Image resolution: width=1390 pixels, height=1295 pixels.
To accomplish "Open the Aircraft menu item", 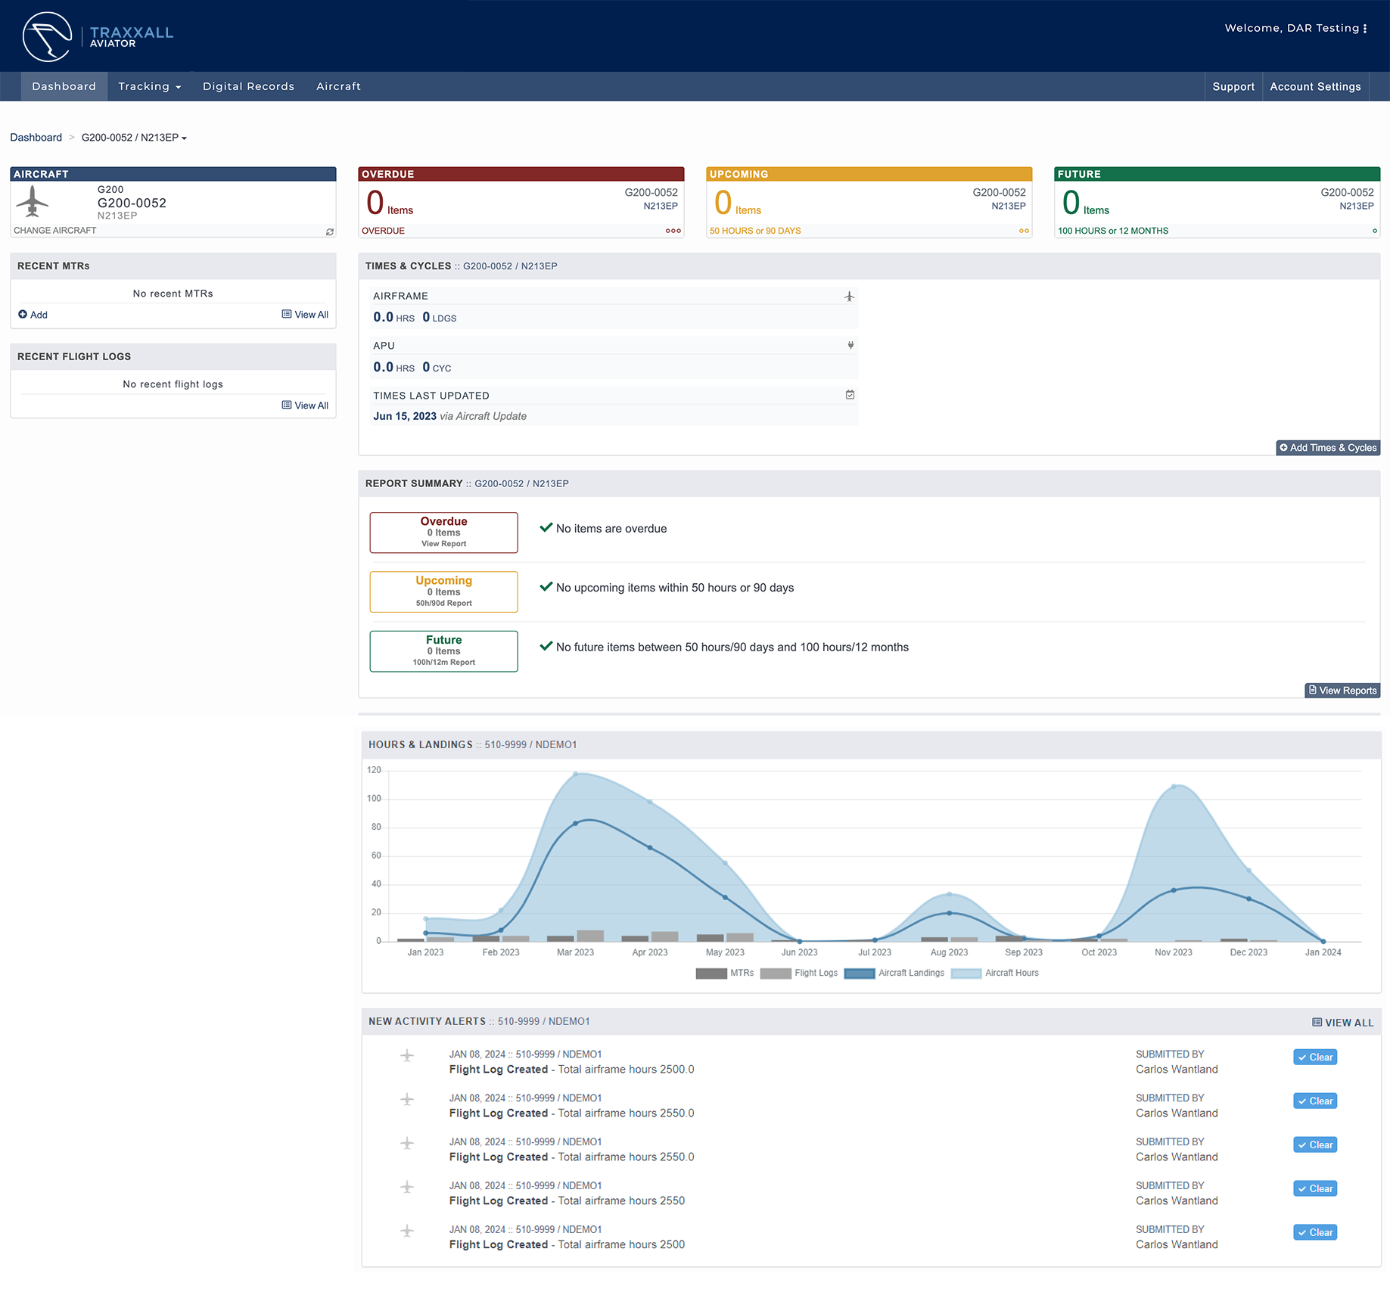I will pos(338,86).
